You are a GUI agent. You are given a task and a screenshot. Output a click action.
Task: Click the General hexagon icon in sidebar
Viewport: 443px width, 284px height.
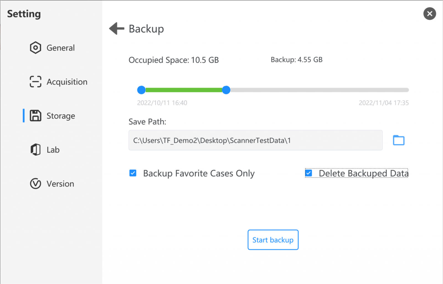(35, 48)
